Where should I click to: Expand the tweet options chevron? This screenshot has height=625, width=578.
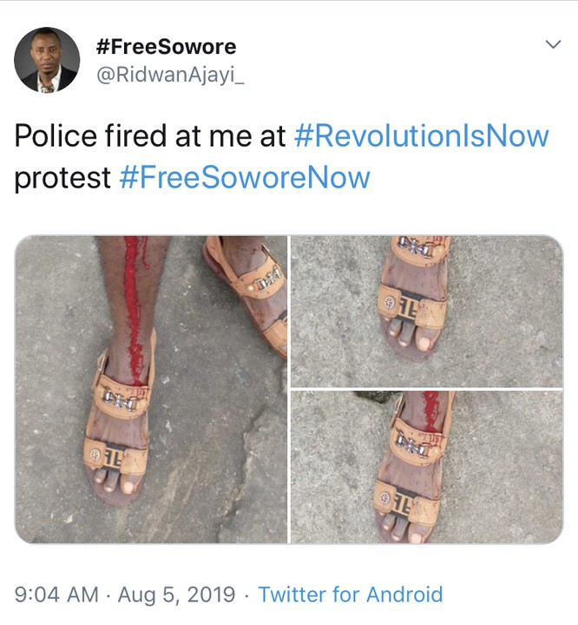pyautogui.click(x=552, y=44)
